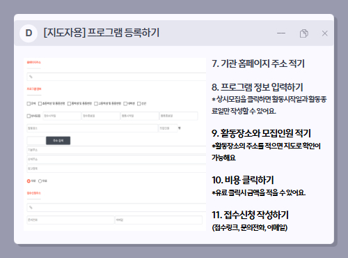Click the copy pages icon in title bar

(303, 33)
